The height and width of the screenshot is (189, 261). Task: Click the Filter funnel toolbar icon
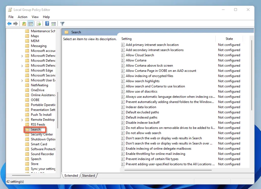click(62, 24)
